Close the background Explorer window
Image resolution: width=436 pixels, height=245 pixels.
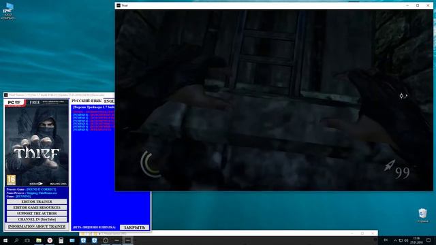coord(373,233)
